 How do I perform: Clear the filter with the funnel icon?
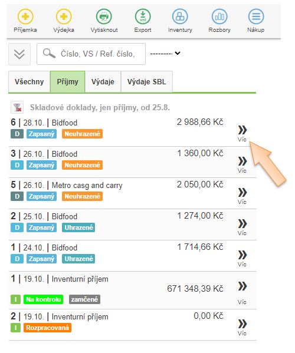(17, 107)
